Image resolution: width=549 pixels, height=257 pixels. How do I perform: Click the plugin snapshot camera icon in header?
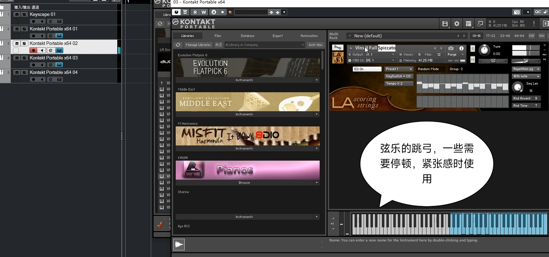tap(516, 12)
